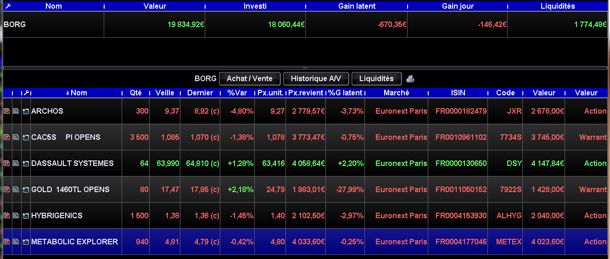The image size is (610, 259).
Task: Open the document icon on the DASSAULT SYSTEMES row
Action: [16, 163]
